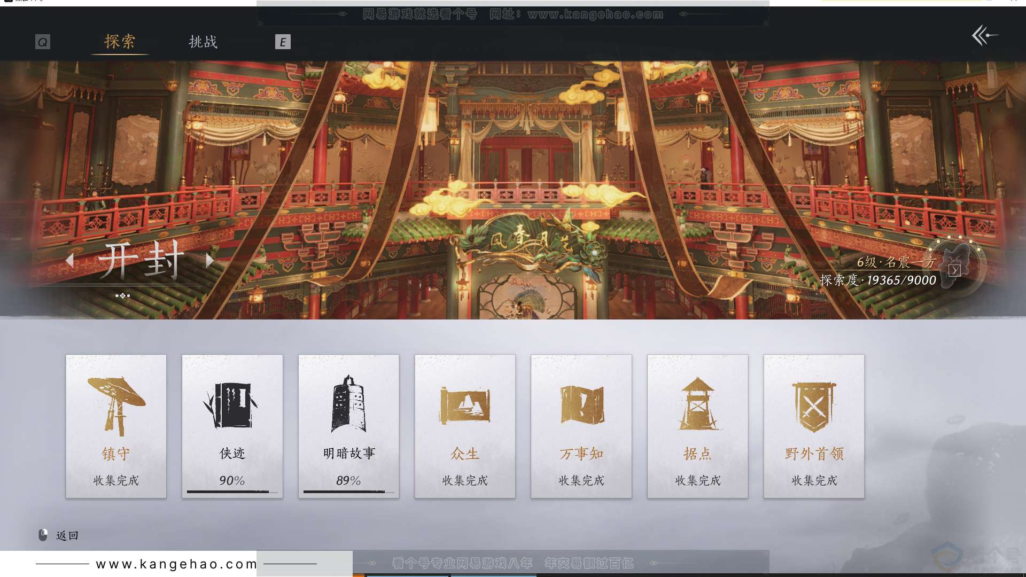This screenshot has height=577, width=1026.
Task: Select the 侠迹 book icon
Action: pyautogui.click(x=231, y=406)
